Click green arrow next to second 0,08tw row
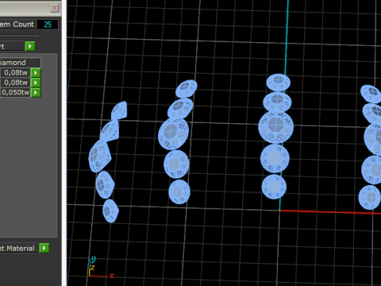The image size is (381, 286). pyautogui.click(x=36, y=83)
